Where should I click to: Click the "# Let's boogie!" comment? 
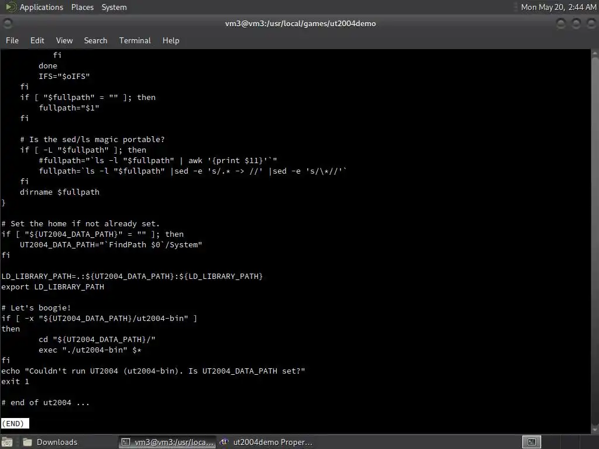36,308
